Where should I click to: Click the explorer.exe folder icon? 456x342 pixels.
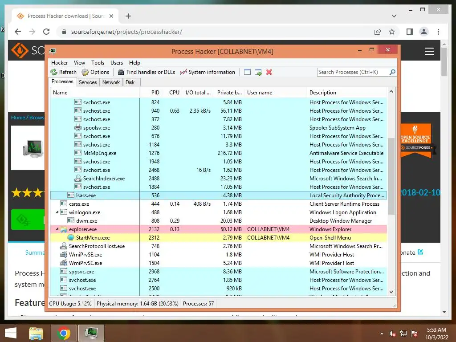(64, 229)
